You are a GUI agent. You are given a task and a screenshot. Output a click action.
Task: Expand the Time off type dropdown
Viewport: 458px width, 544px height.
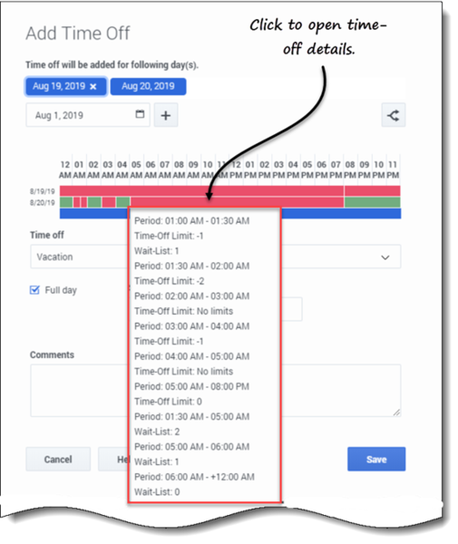(385, 257)
